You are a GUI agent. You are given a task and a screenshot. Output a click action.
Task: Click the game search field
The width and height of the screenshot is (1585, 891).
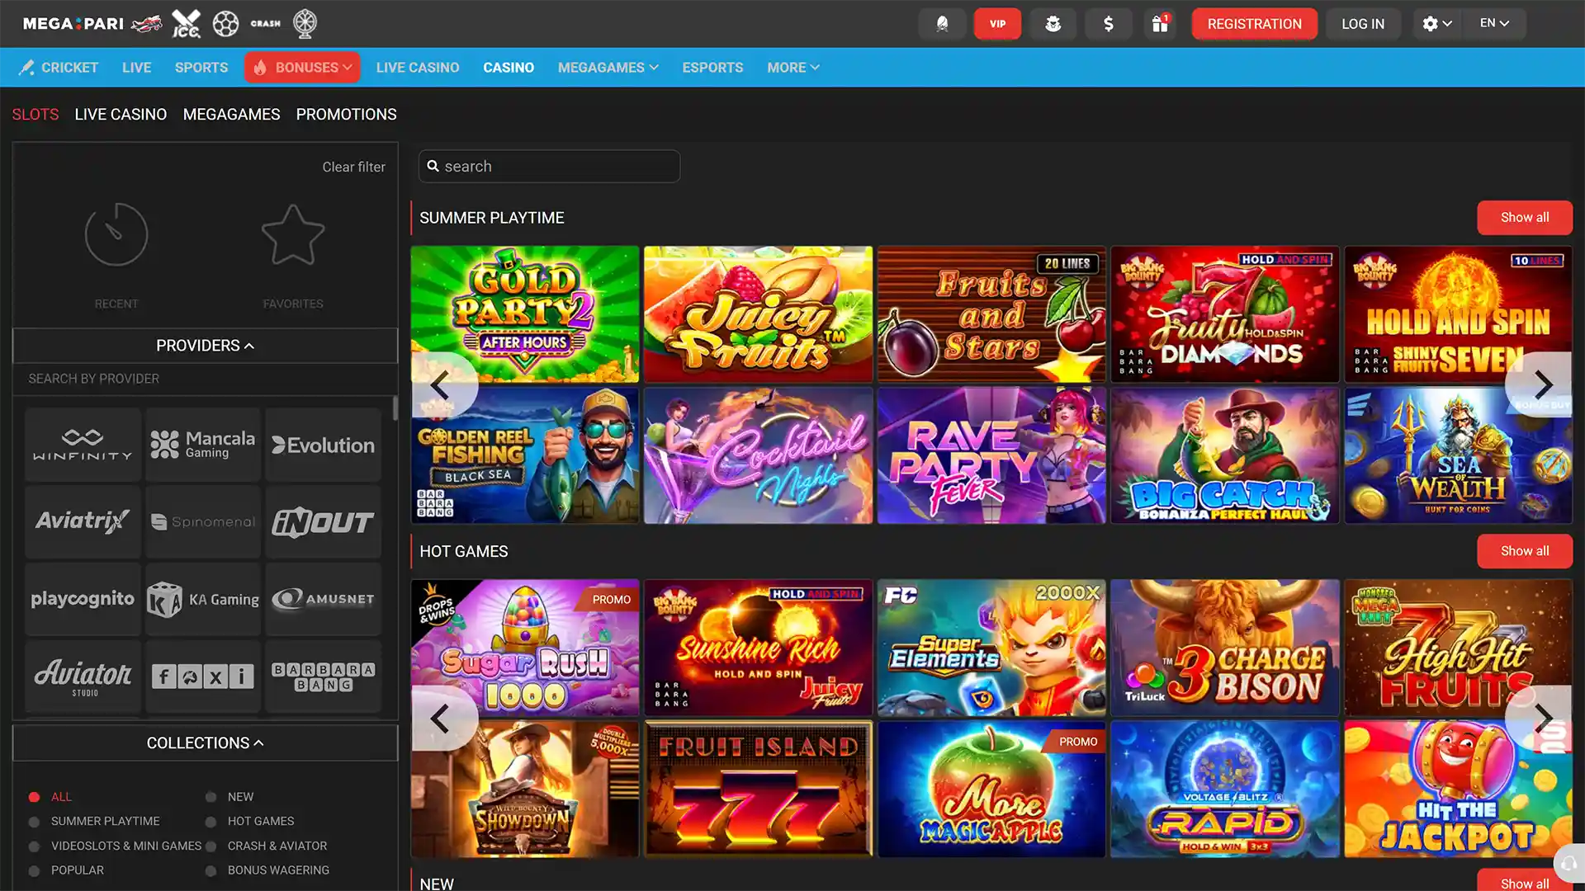549,167
